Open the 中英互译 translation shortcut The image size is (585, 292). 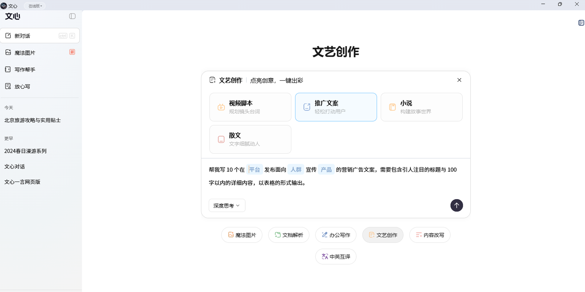point(336,257)
